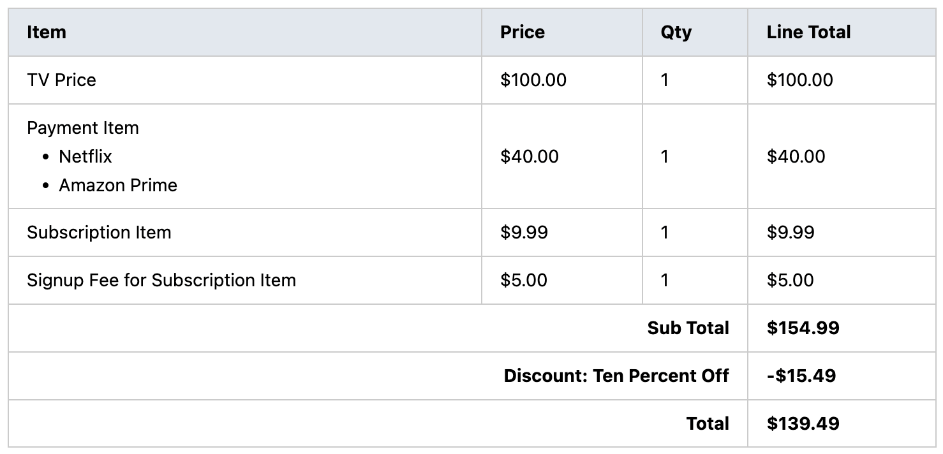943x454 pixels.
Task: Click the $5.00 value in Price column
Action: (x=523, y=281)
